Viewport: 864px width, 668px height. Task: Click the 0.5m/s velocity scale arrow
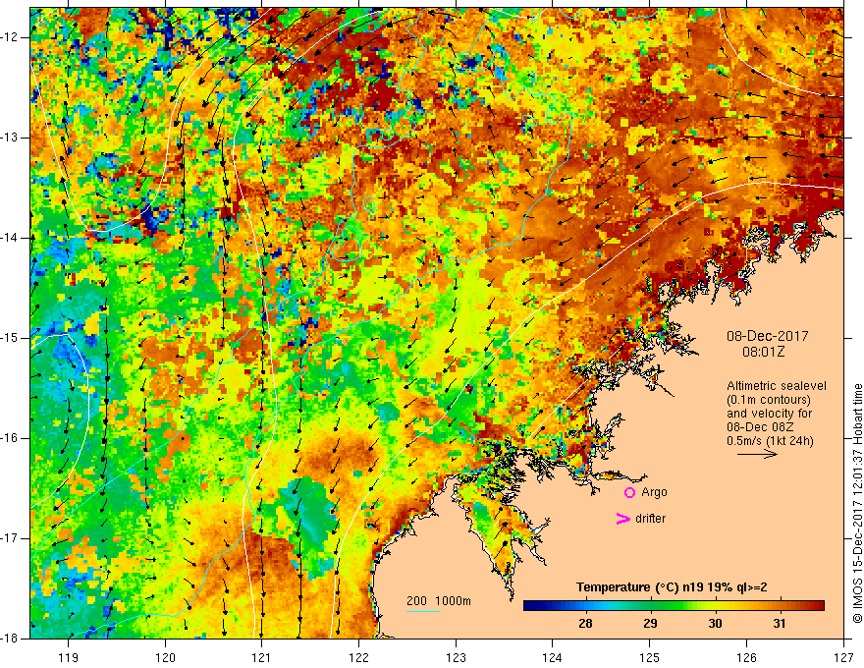(x=757, y=454)
